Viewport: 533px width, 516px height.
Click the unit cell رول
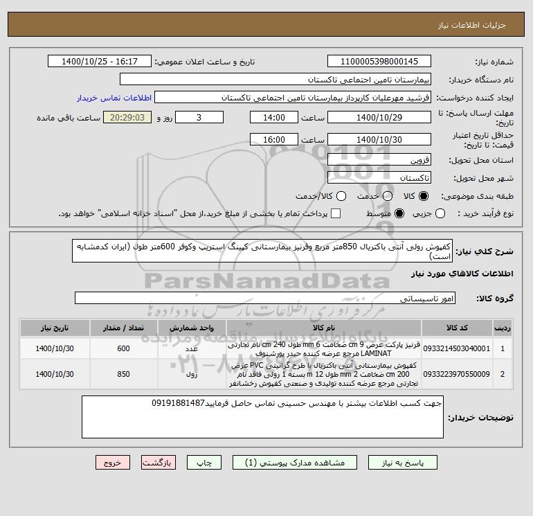[x=192, y=374]
